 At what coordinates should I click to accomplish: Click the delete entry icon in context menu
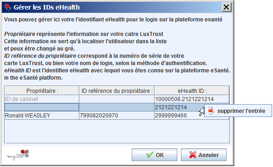pos(211,111)
